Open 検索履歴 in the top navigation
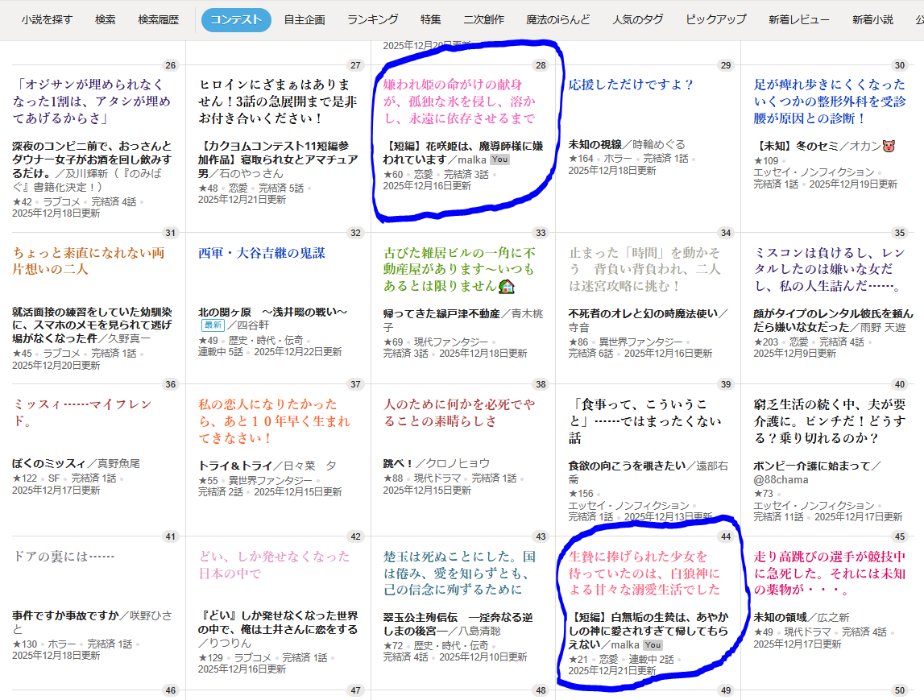Image resolution: width=924 pixels, height=700 pixels. click(158, 19)
